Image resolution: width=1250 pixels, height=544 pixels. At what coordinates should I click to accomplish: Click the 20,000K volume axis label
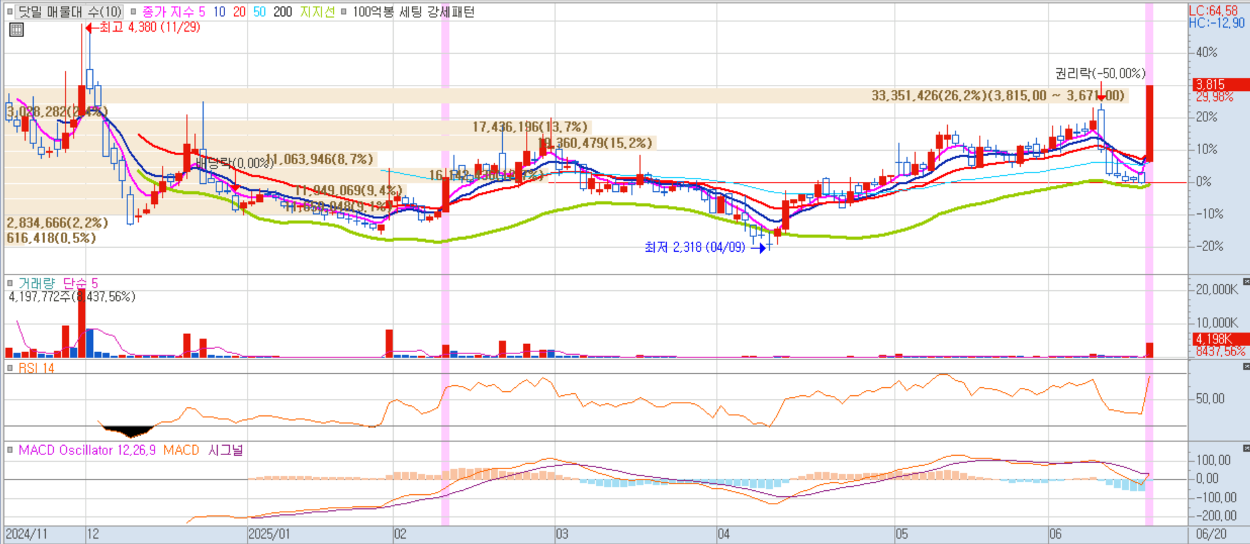pos(1217,290)
